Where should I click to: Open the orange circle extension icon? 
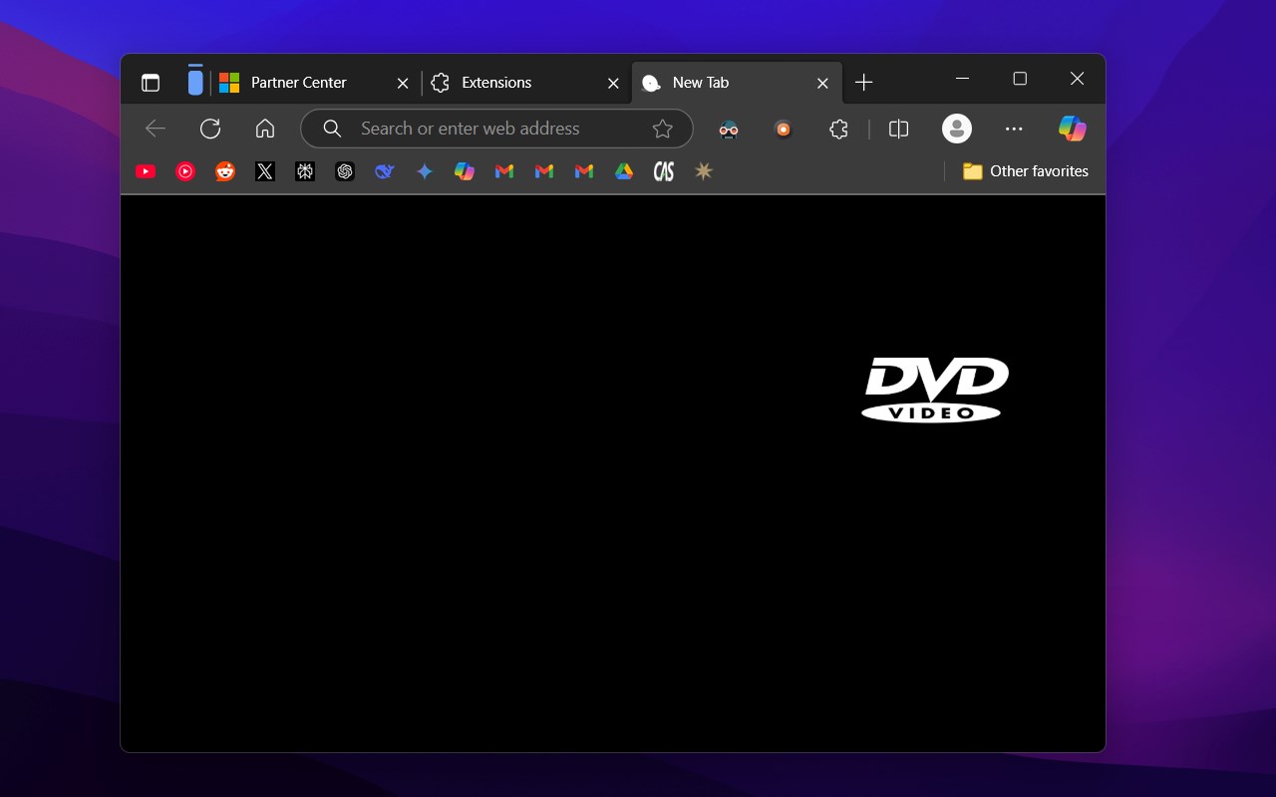[x=784, y=129]
